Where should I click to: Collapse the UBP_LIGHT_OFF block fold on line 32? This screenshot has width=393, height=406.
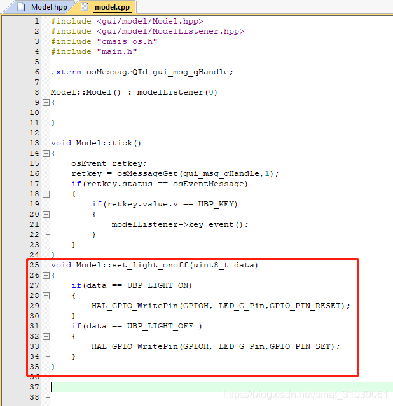click(x=46, y=336)
